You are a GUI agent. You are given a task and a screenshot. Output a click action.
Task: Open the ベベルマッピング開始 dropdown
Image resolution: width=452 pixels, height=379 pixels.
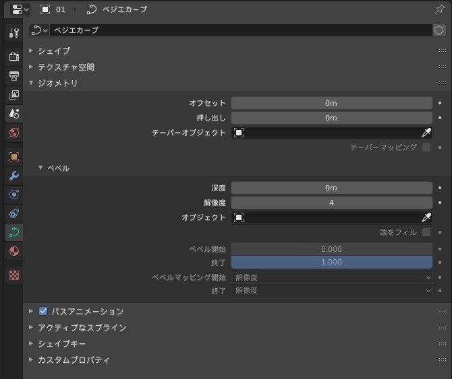pos(331,277)
